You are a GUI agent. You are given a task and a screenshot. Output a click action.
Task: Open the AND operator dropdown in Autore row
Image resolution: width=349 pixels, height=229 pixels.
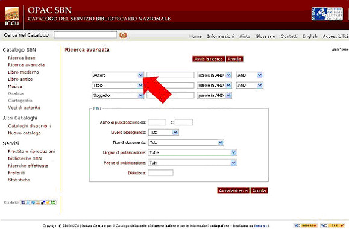pyautogui.click(x=250, y=75)
